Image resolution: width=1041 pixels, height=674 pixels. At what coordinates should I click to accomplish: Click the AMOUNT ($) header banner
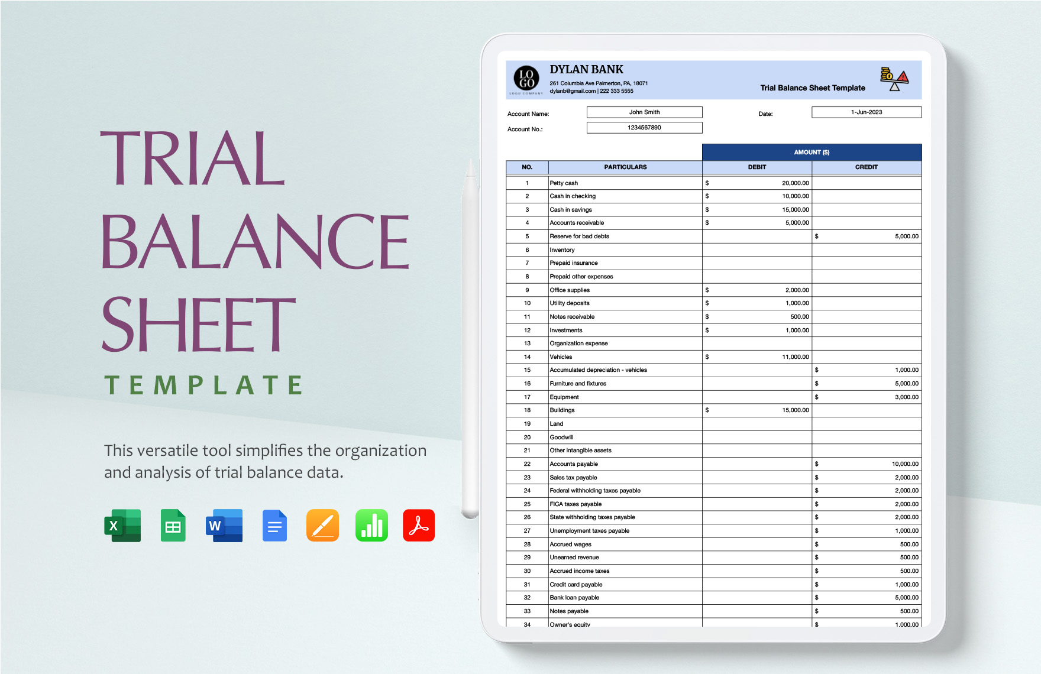point(811,152)
